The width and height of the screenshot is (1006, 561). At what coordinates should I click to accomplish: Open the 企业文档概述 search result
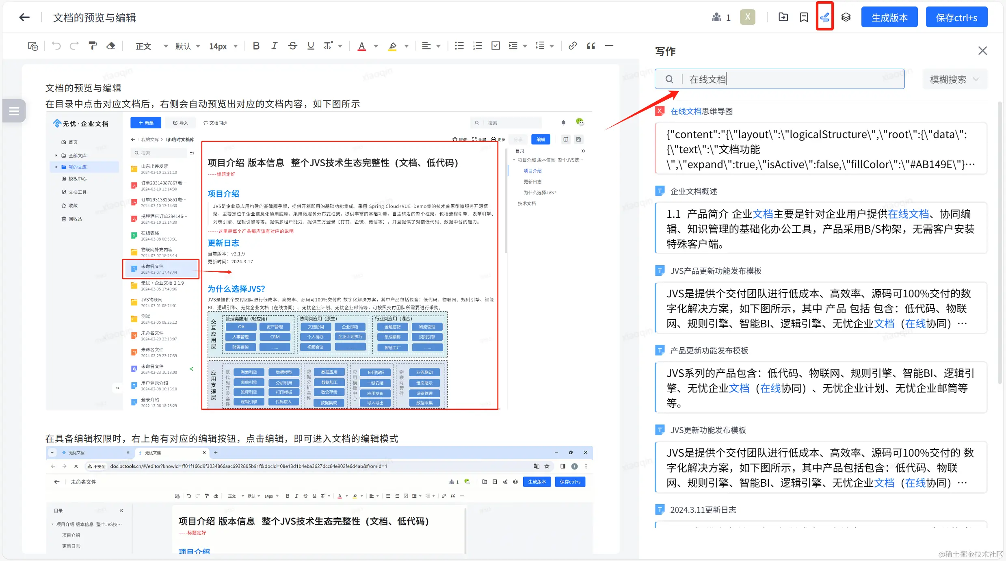(x=694, y=191)
